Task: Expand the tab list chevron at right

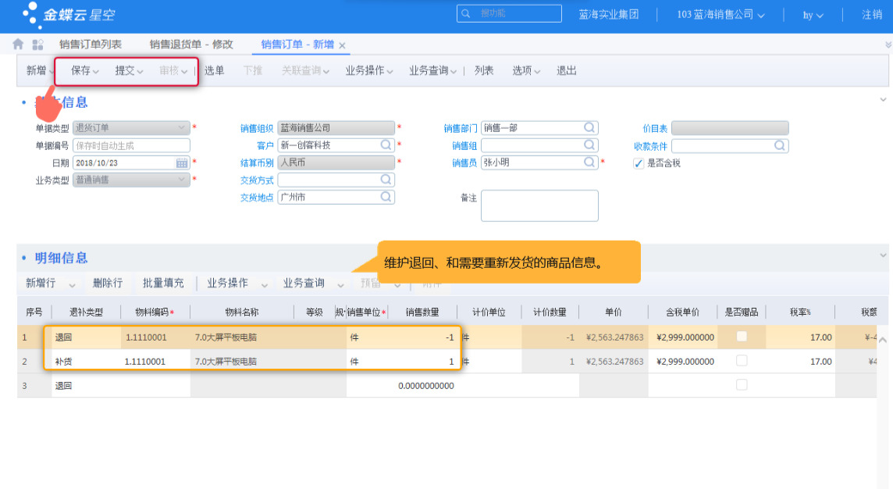Action: point(888,45)
